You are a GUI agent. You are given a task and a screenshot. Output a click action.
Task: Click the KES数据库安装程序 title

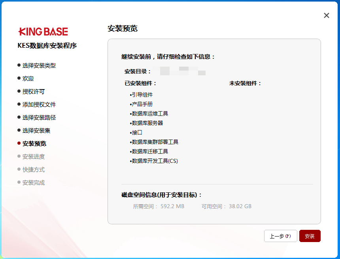coord(47,46)
